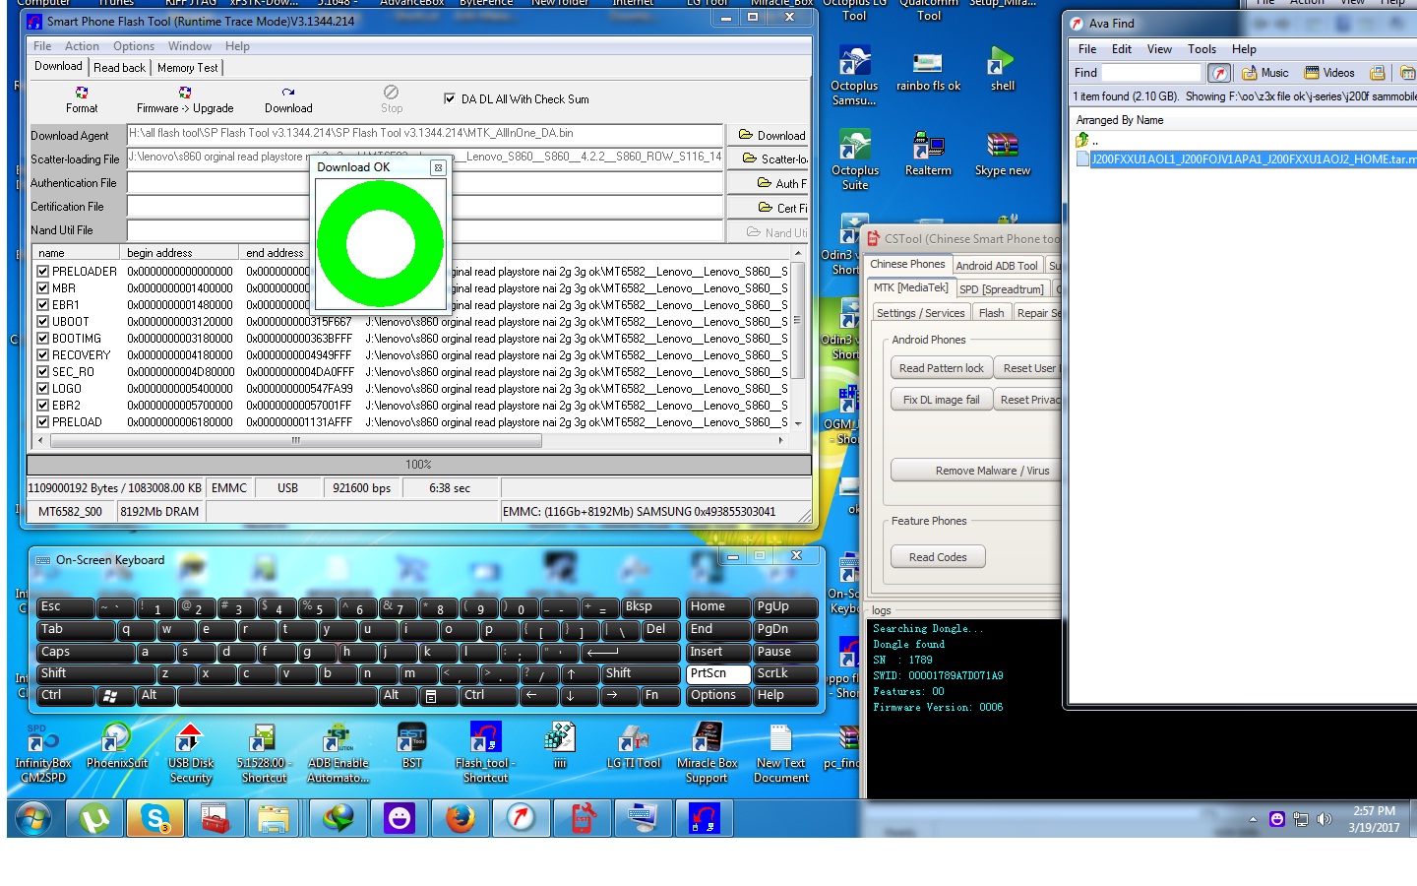Click the Options key on On-Screen Keyboard
This screenshot has height=886, width=1417.
[x=717, y=695]
